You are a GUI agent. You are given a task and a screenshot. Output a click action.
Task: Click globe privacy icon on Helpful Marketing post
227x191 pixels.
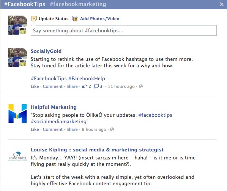(112, 129)
